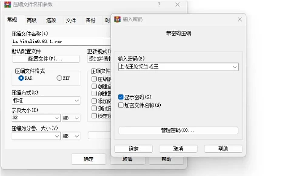Switch to the 高级 tab
This screenshot has width=291, height=176.
tap(32, 20)
